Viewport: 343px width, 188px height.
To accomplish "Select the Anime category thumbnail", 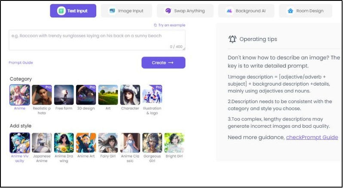I will [20, 95].
